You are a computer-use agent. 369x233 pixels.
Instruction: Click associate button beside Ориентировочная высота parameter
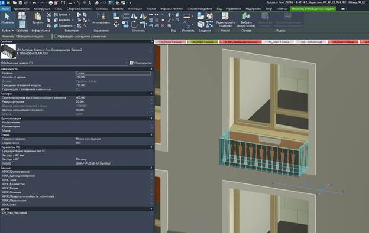pos(152,97)
